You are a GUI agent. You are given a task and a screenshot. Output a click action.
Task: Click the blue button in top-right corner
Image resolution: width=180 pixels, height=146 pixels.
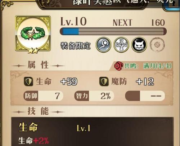[x=172, y=5]
